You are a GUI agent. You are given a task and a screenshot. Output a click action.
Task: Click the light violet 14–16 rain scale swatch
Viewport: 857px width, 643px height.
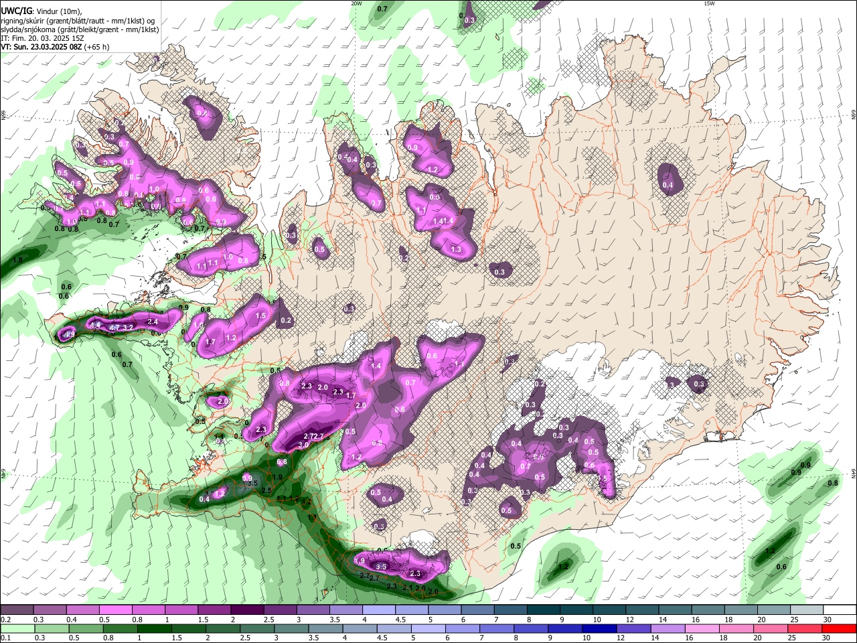pos(667,628)
